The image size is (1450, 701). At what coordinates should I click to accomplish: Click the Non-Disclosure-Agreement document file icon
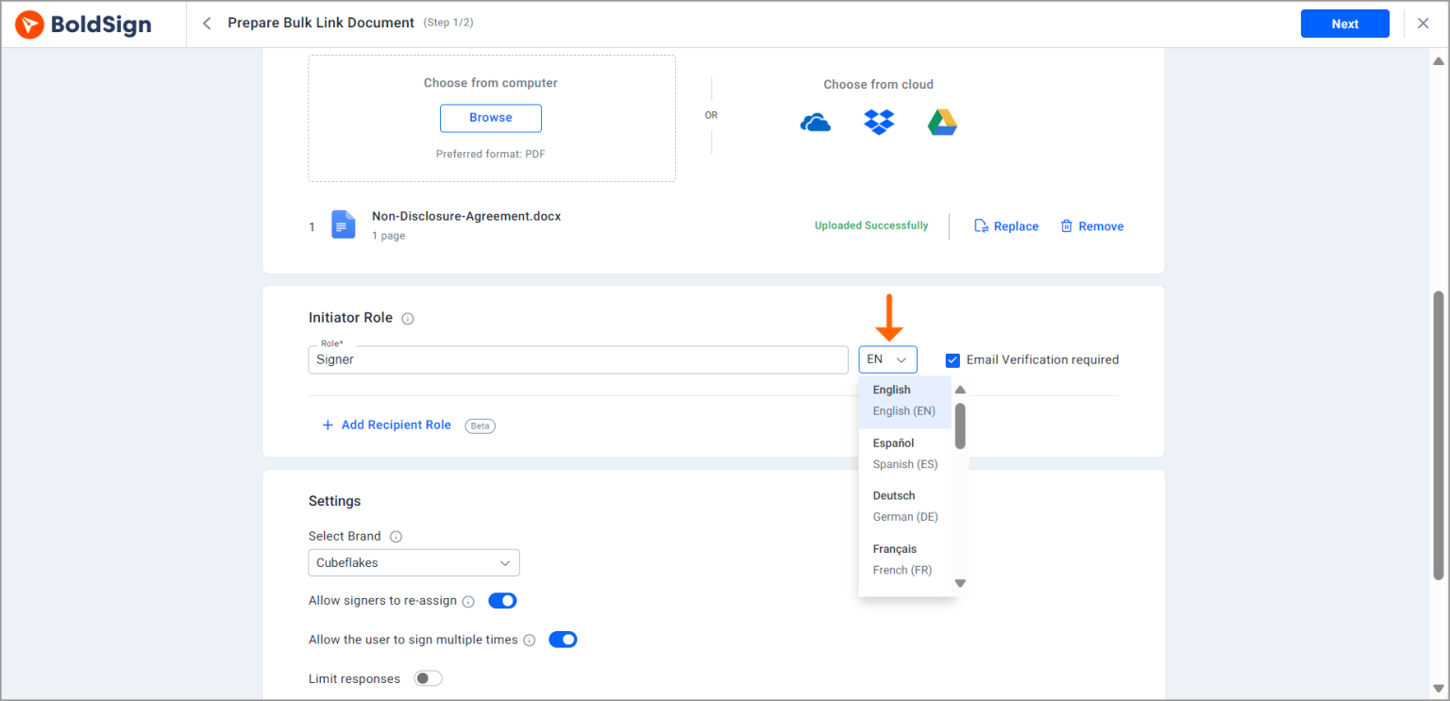tap(344, 225)
